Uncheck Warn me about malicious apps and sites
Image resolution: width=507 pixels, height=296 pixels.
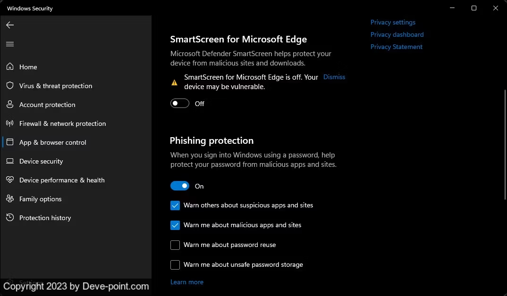[175, 225]
